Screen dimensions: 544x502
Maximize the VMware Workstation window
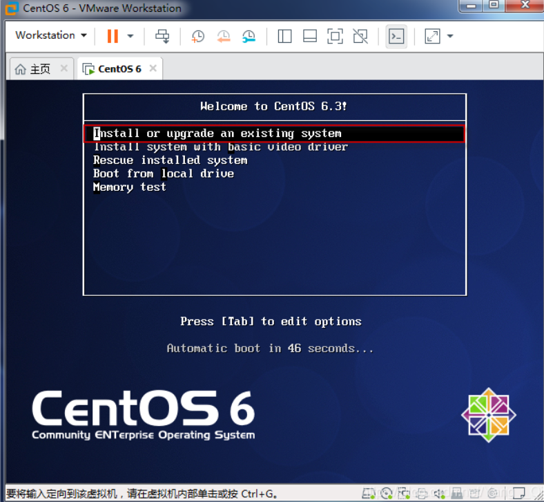(x=494, y=6)
